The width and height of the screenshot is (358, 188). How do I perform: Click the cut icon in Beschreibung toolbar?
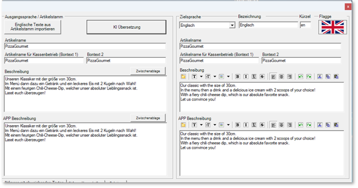coord(319,77)
